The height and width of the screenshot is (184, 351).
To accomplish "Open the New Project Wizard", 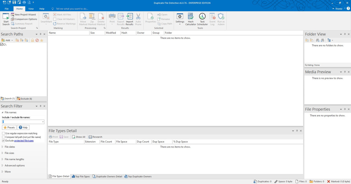I will click(23, 15).
